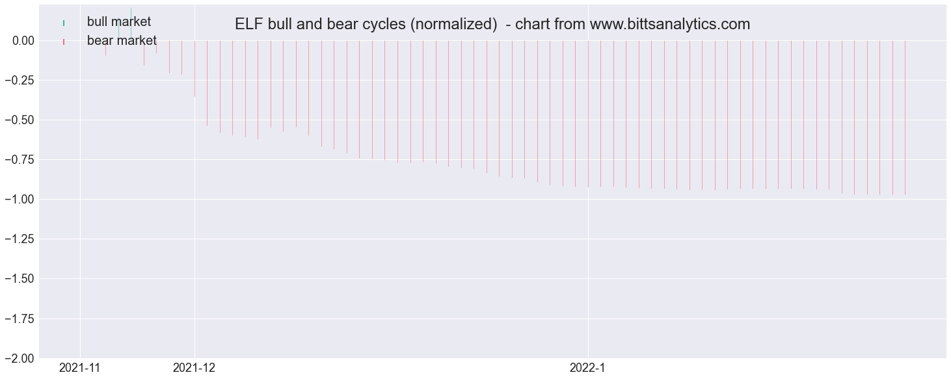Click the −0.75 y-axis tick label

pyautogui.click(x=19, y=159)
